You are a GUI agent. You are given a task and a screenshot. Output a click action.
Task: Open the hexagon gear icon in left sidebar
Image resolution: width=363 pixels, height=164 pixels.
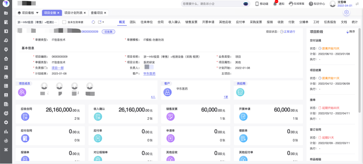(6, 122)
